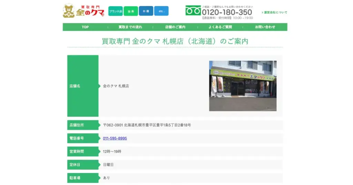The height and width of the screenshot is (185, 353).
Task: Open 店舗のご案内 in the navigation bar
Action: 175,27
